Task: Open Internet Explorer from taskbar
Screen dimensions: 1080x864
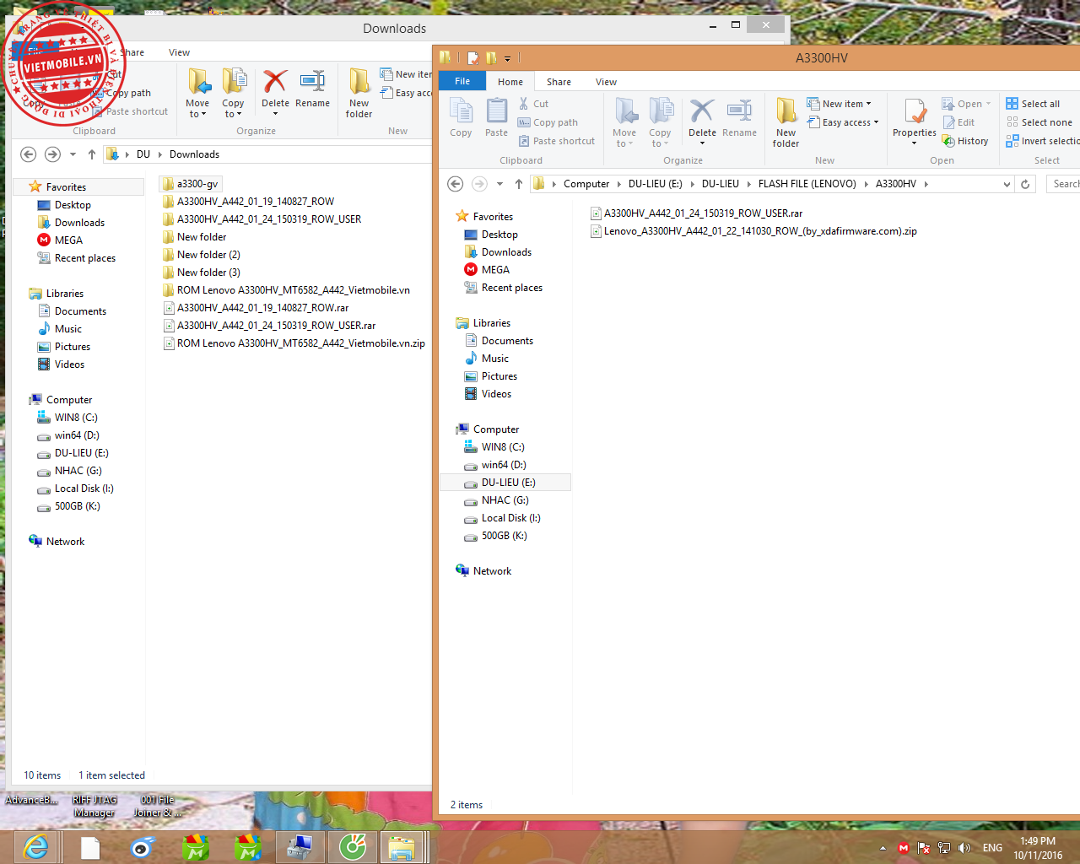Action: tap(35, 847)
